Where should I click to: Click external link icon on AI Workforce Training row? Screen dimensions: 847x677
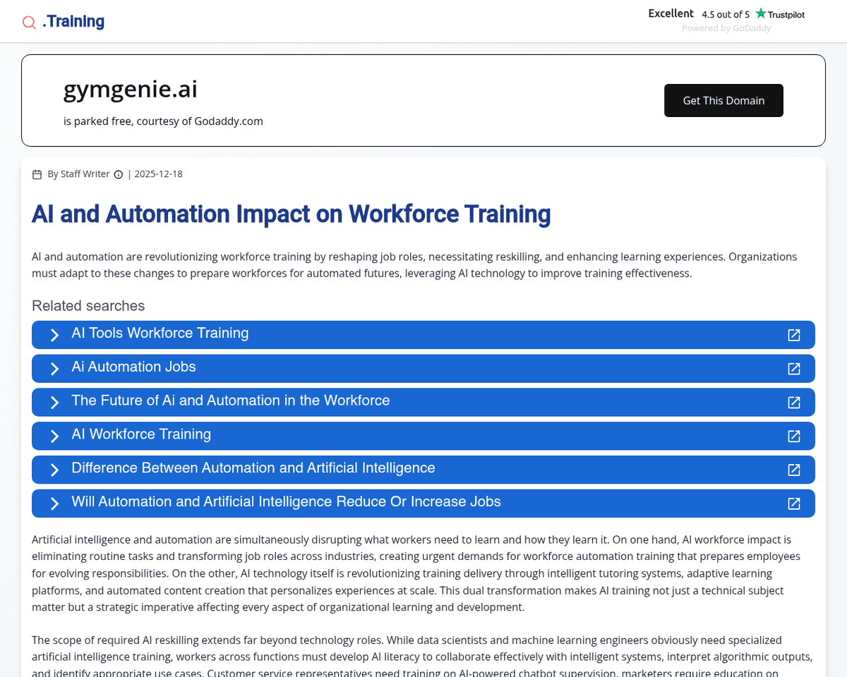click(794, 437)
